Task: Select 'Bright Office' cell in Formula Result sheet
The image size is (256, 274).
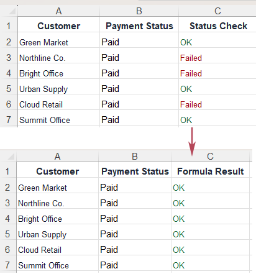Action: [57, 216]
